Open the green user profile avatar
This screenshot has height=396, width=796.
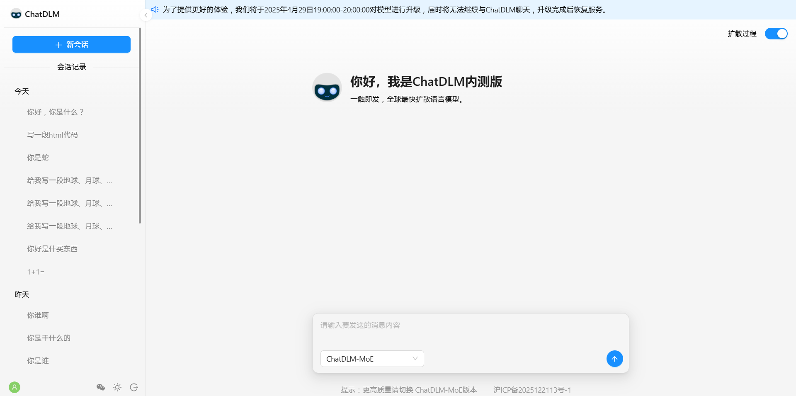coord(15,387)
